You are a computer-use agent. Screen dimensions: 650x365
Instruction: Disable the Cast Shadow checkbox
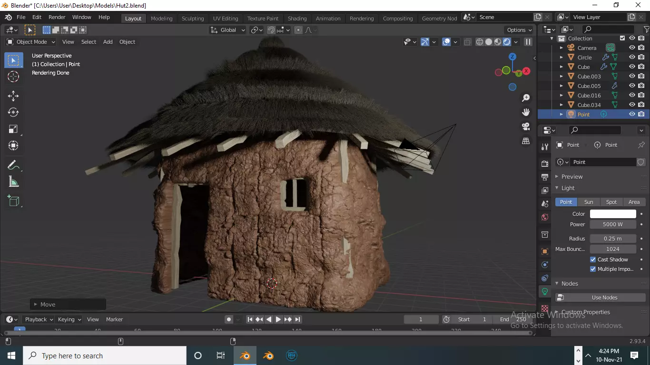[x=593, y=259]
